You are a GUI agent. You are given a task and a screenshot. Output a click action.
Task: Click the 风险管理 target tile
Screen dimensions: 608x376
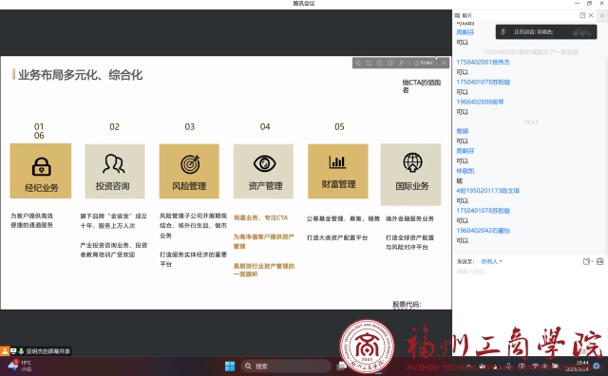pos(189,171)
